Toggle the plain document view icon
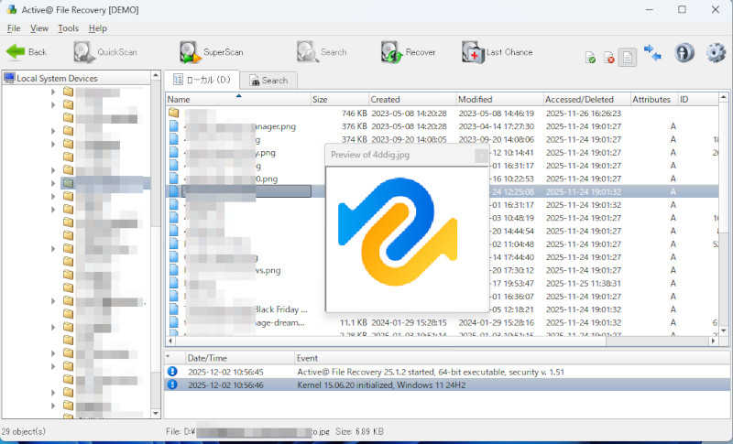This screenshot has width=733, height=444. click(x=628, y=58)
